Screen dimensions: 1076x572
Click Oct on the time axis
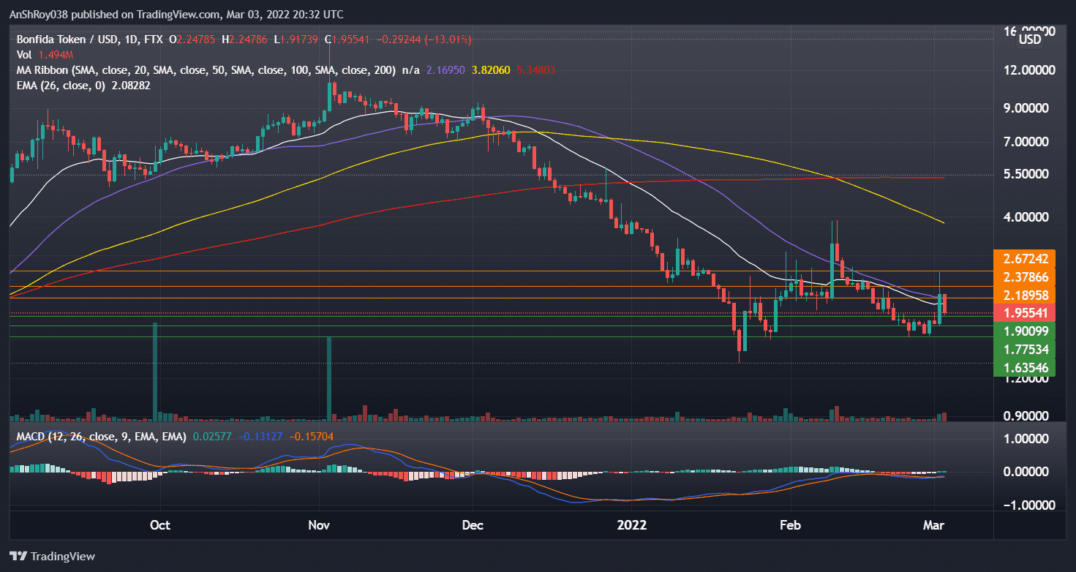point(159,525)
